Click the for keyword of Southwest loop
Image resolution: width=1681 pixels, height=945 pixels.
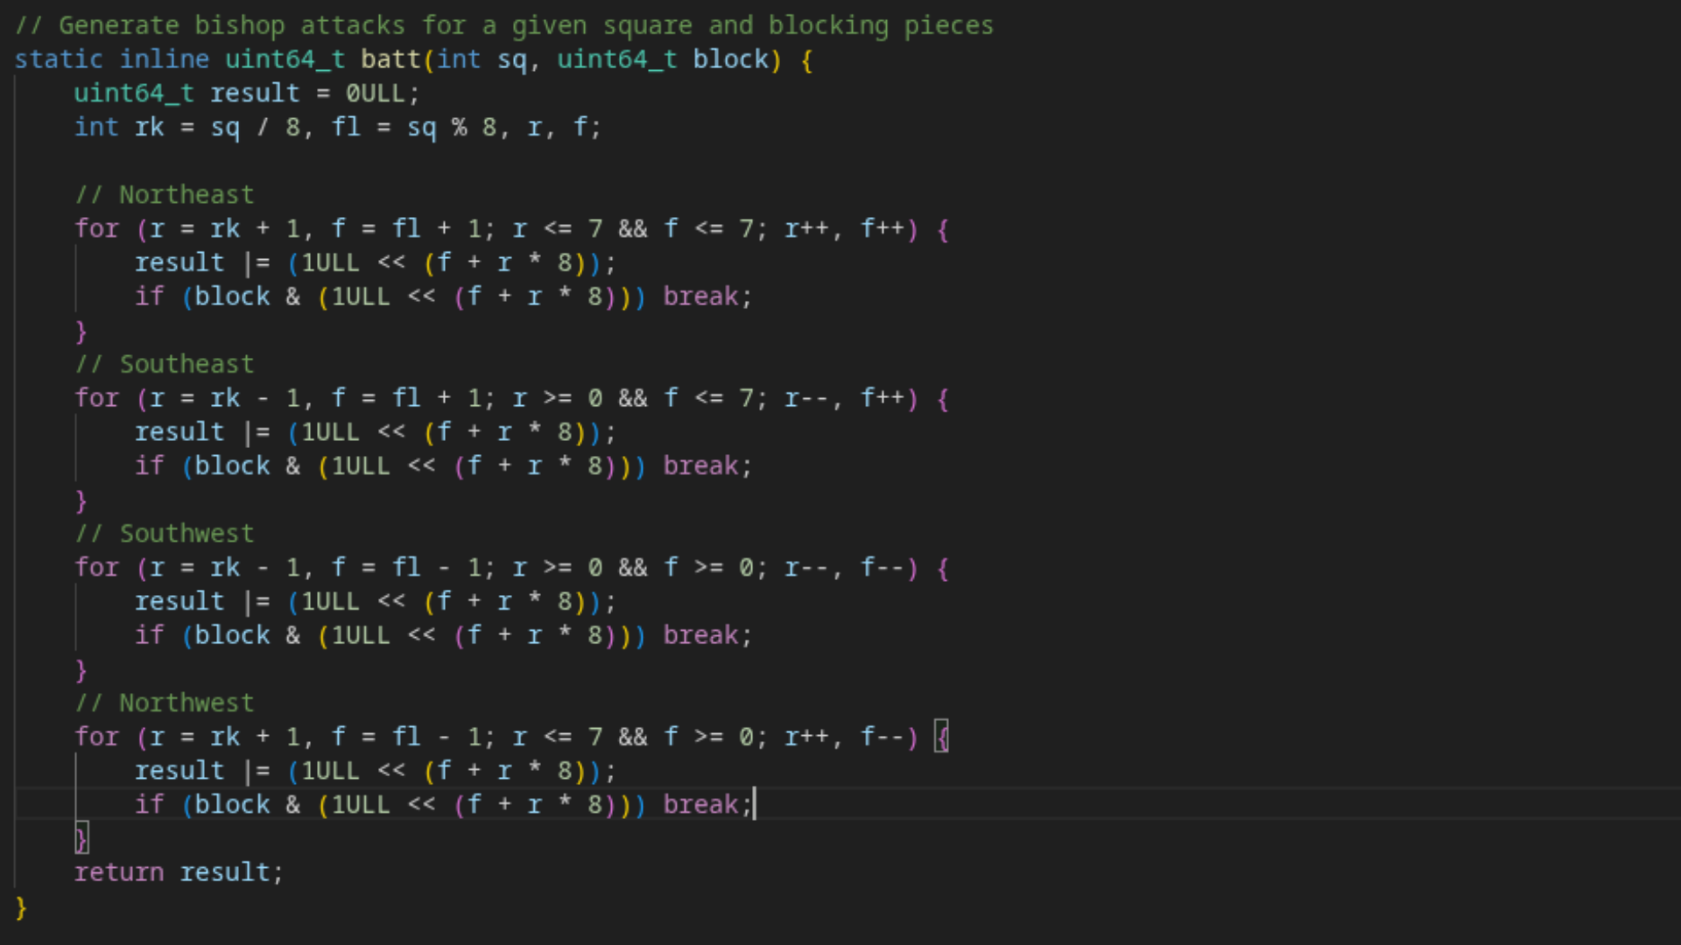(x=96, y=568)
